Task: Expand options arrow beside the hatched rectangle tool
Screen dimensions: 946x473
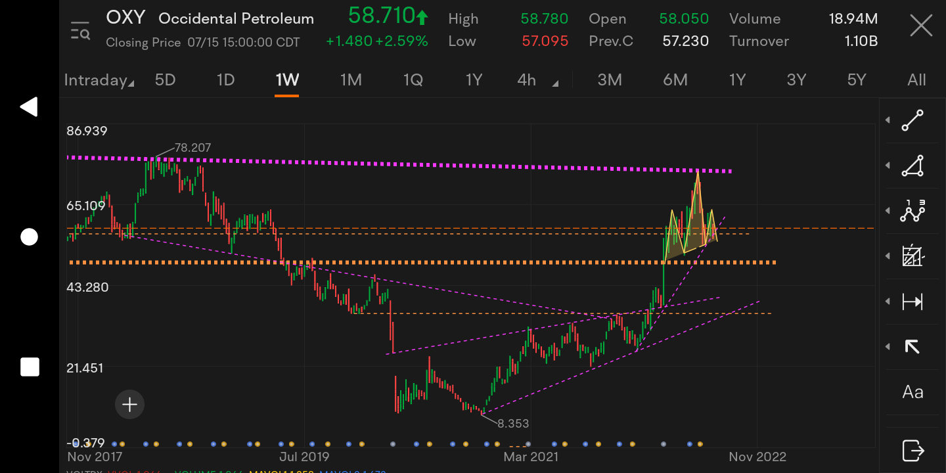Action: tap(888, 256)
